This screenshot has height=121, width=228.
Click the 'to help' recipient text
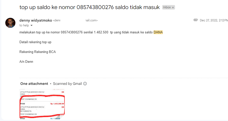(x=24, y=25)
